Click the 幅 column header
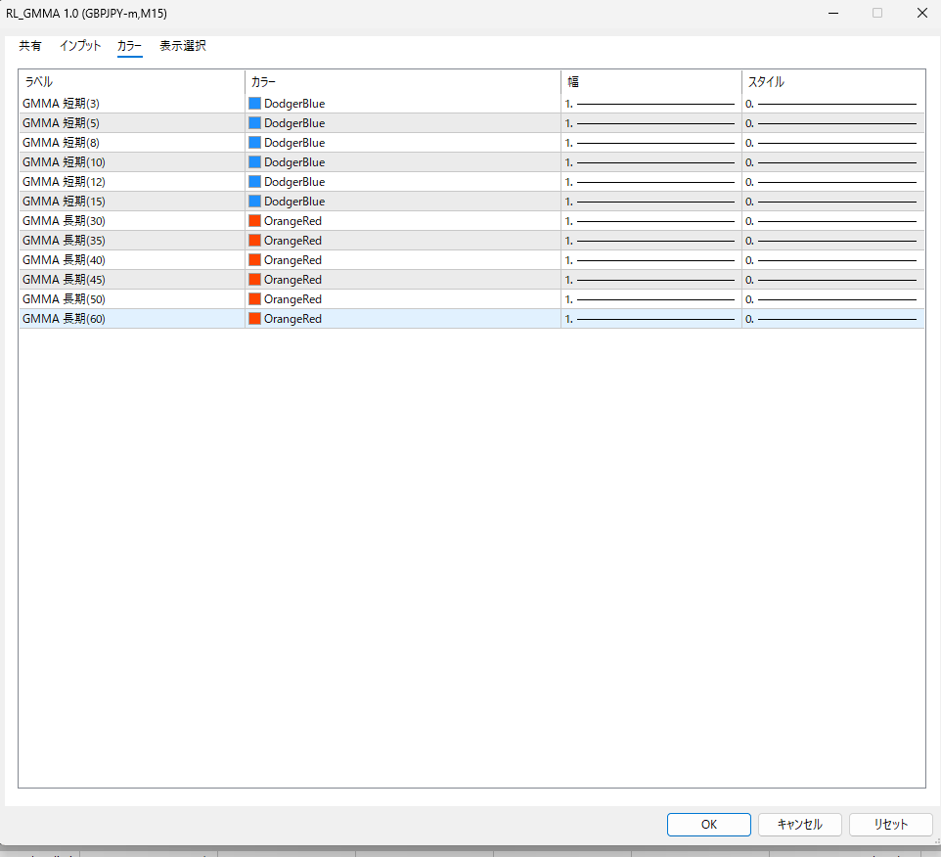Image resolution: width=941 pixels, height=857 pixels. (x=651, y=81)
